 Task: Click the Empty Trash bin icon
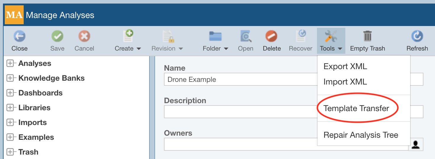pyautogui.click(x=367, y=37)
